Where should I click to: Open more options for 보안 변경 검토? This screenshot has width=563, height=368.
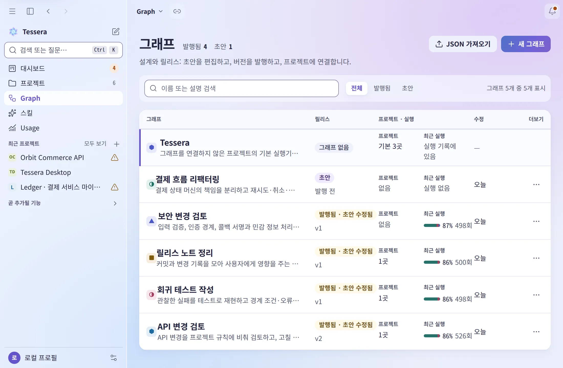[536, 221]
